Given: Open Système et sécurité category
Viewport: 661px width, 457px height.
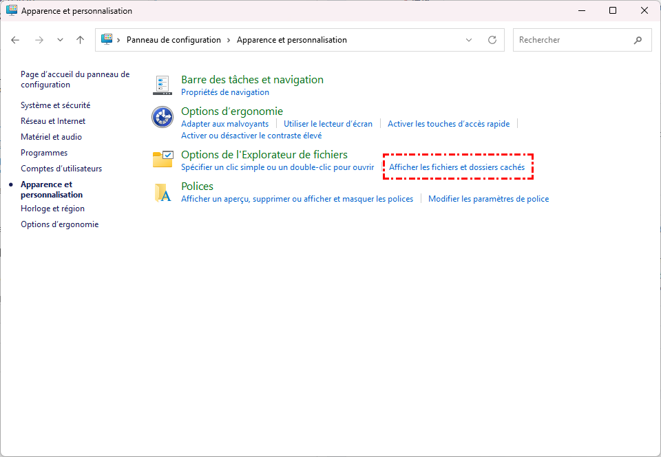Looking at the screenshot, I should [x=55, y=105].
